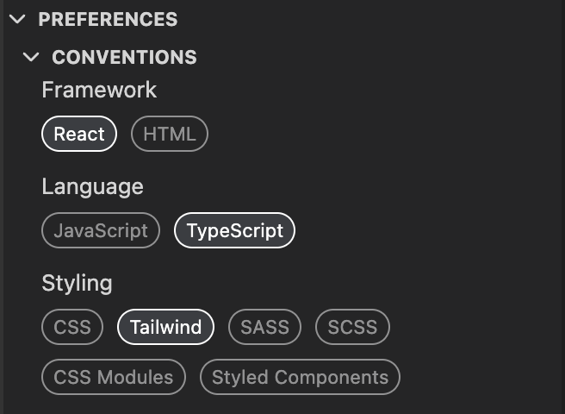Select the Tailwind styling option
This screenshot has height=414, width=565.
pos(165,327)
